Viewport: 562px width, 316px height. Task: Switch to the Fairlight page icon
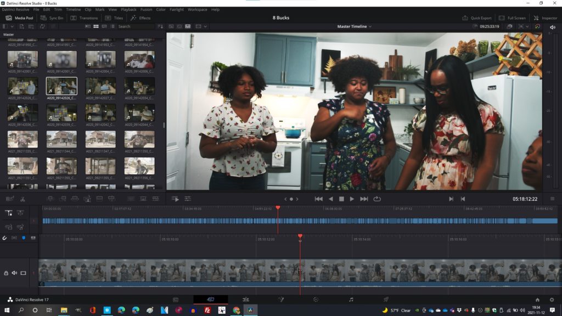[x=351, y=300]
